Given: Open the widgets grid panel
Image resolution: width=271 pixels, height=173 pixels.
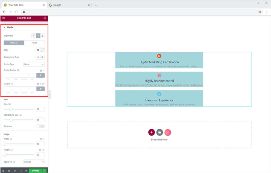Looking at the screenshot, I should click(45, 18).
